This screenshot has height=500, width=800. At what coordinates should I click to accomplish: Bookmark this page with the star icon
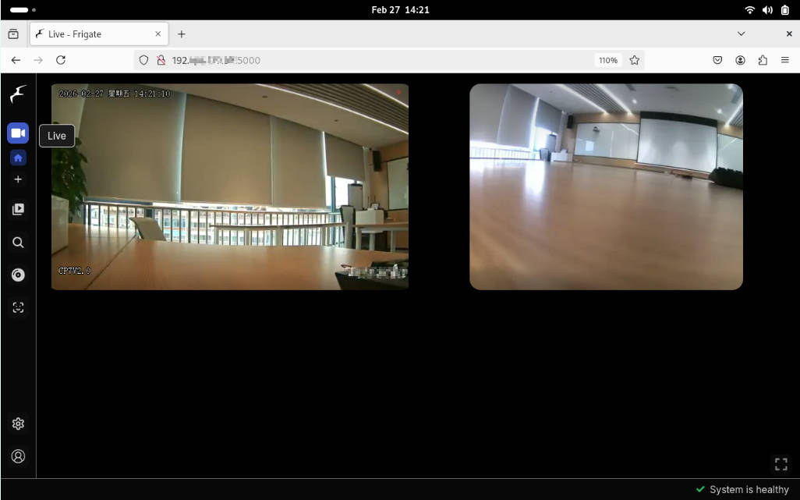point(635,60)
